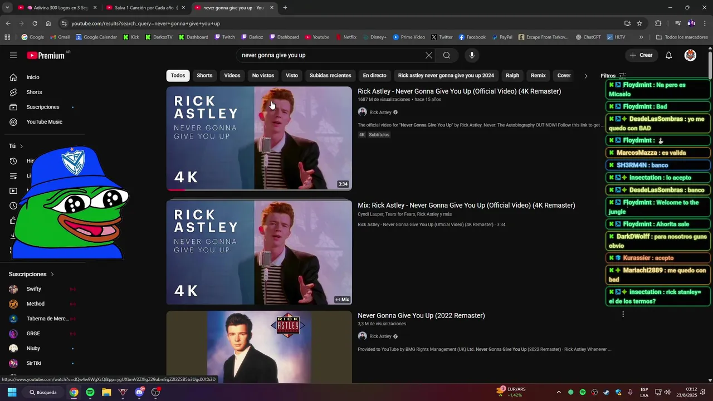Open the SirTiki channel subscription

pyautogui.click(x=34, y=363)
